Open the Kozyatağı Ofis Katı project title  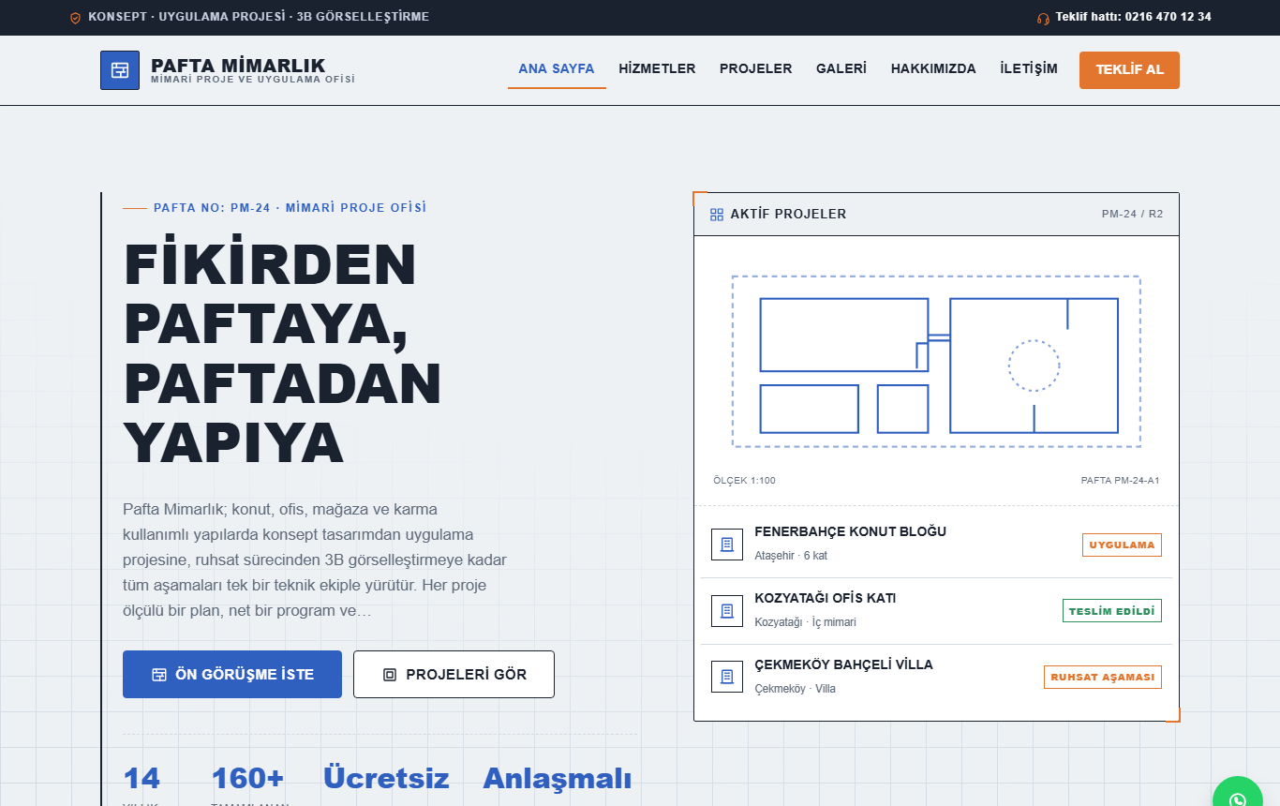tap(826, 598)
